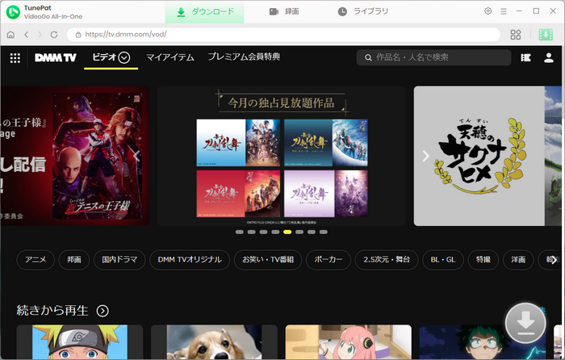Navigate forward in the browser
The width and height of the screenshot is (565, 360).
40,35
